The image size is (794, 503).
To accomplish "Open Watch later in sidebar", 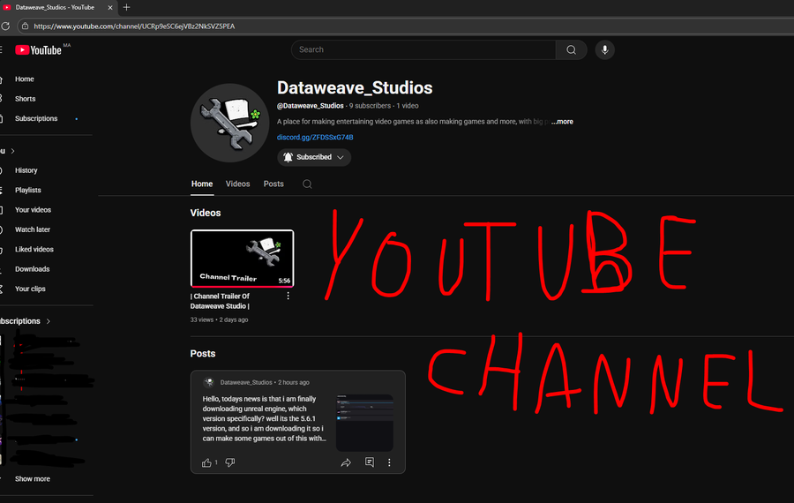I will click(x=33, y=229).
